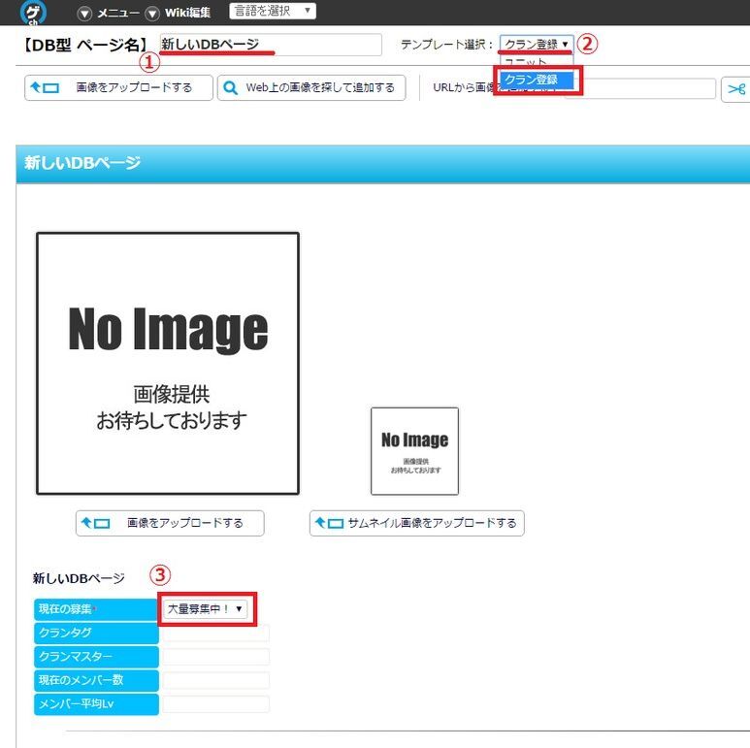The width and height of the screenshot is (750, 748).
Task: Click the site logo icon at top left
Action: [x=33, y=13]
